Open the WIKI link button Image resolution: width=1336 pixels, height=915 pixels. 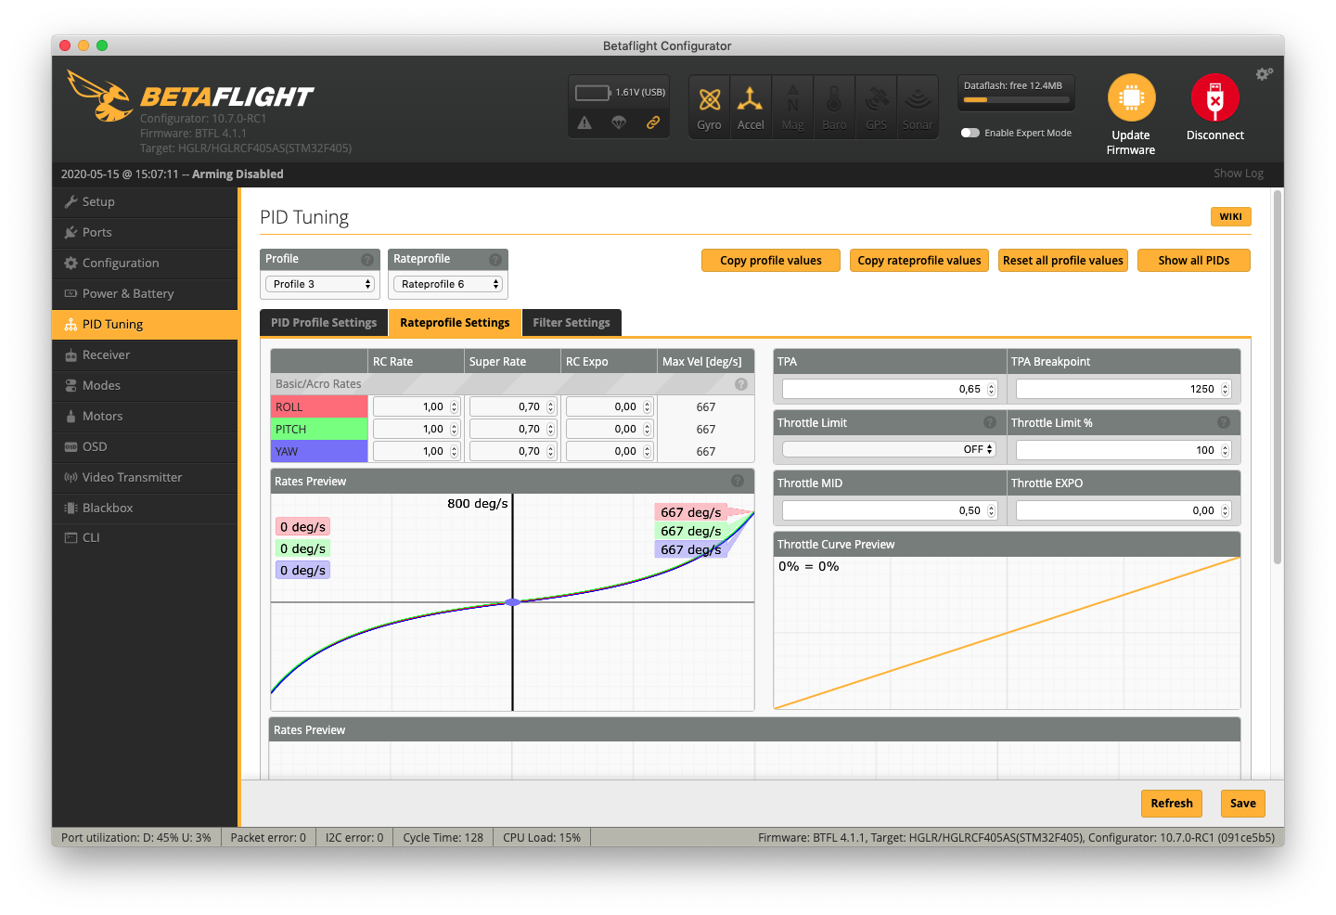coord(1231,216)
